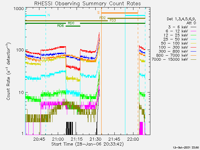Click the 300 - 800 keV legend label
This screenshot has width=200, height=150.
click(x=173, y=51)
